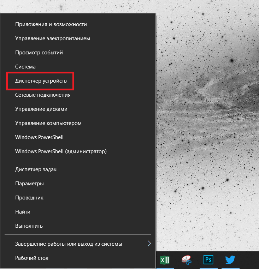The width and height of the screenshot is (259, 269).
Task: Expand Завершение работы или выход из системы
Action: tap(78, 244)
